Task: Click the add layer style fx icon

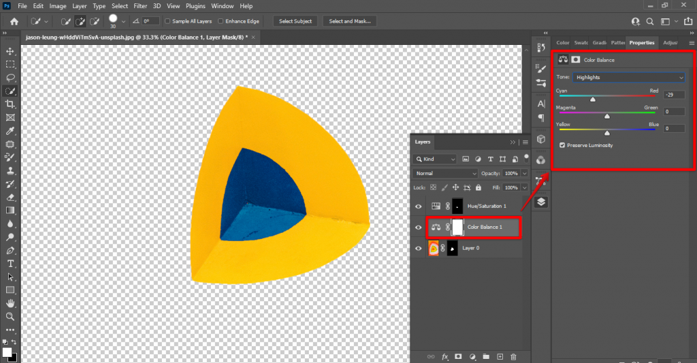Action: pos(445,356)
